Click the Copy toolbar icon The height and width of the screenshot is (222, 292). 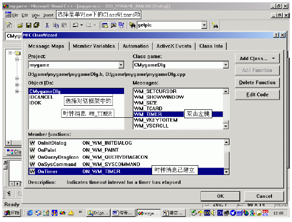click(x=56, y=25)
